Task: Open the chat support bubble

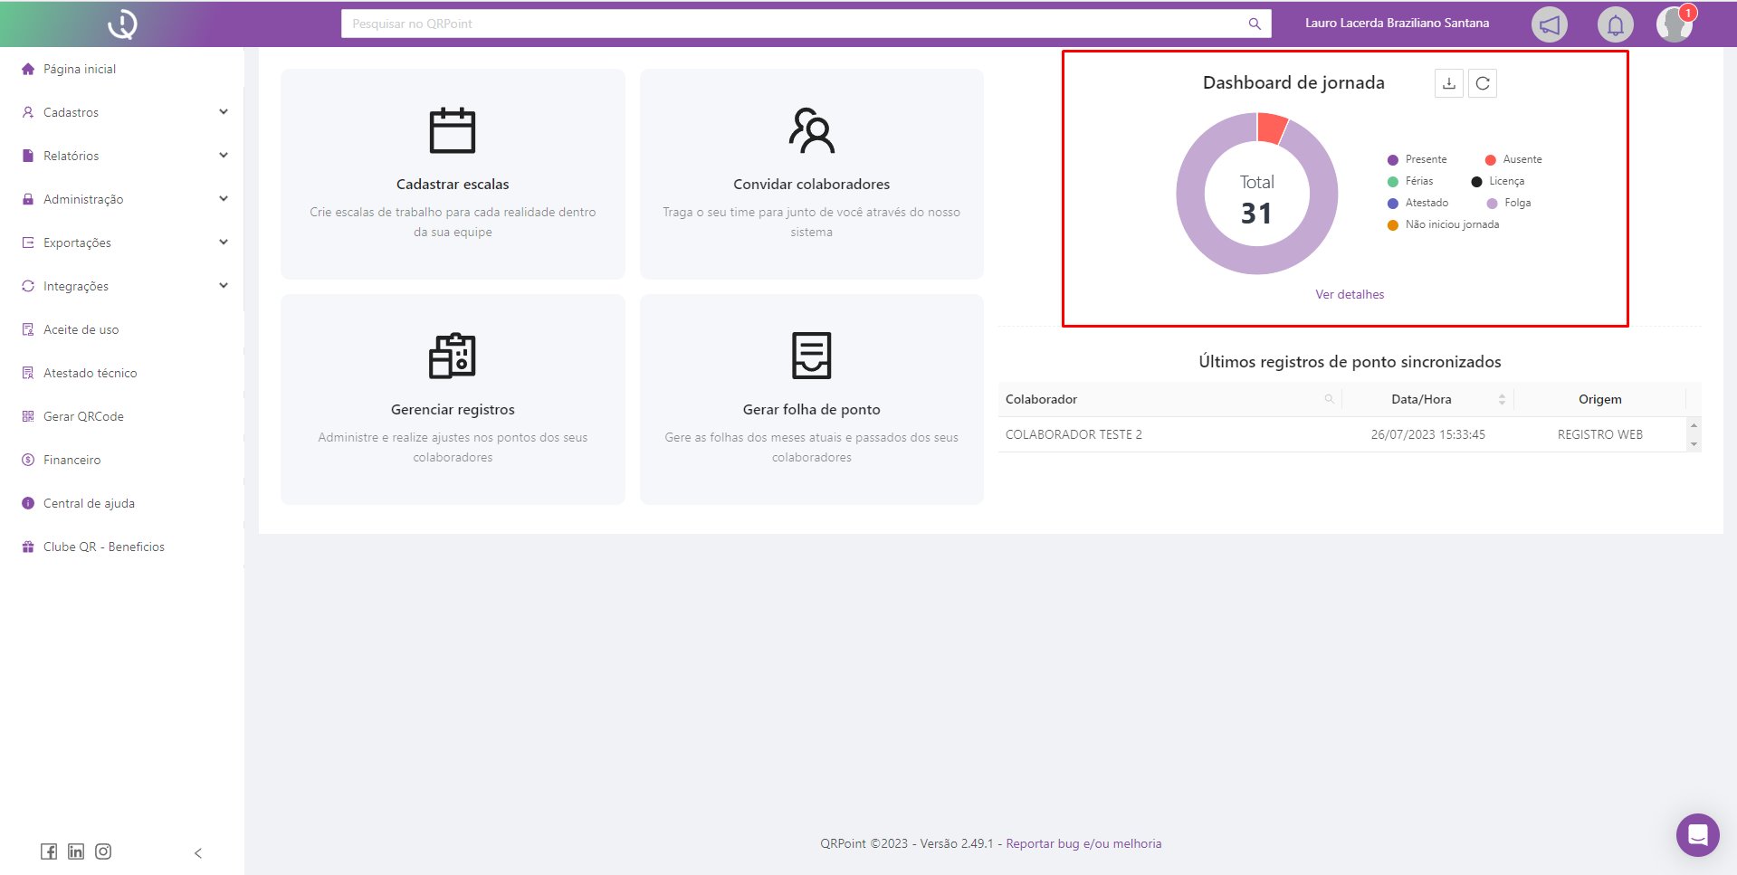Action: [1697, 834]
